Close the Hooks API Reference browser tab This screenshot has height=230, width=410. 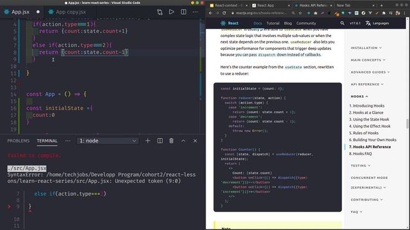coord(331,5)
